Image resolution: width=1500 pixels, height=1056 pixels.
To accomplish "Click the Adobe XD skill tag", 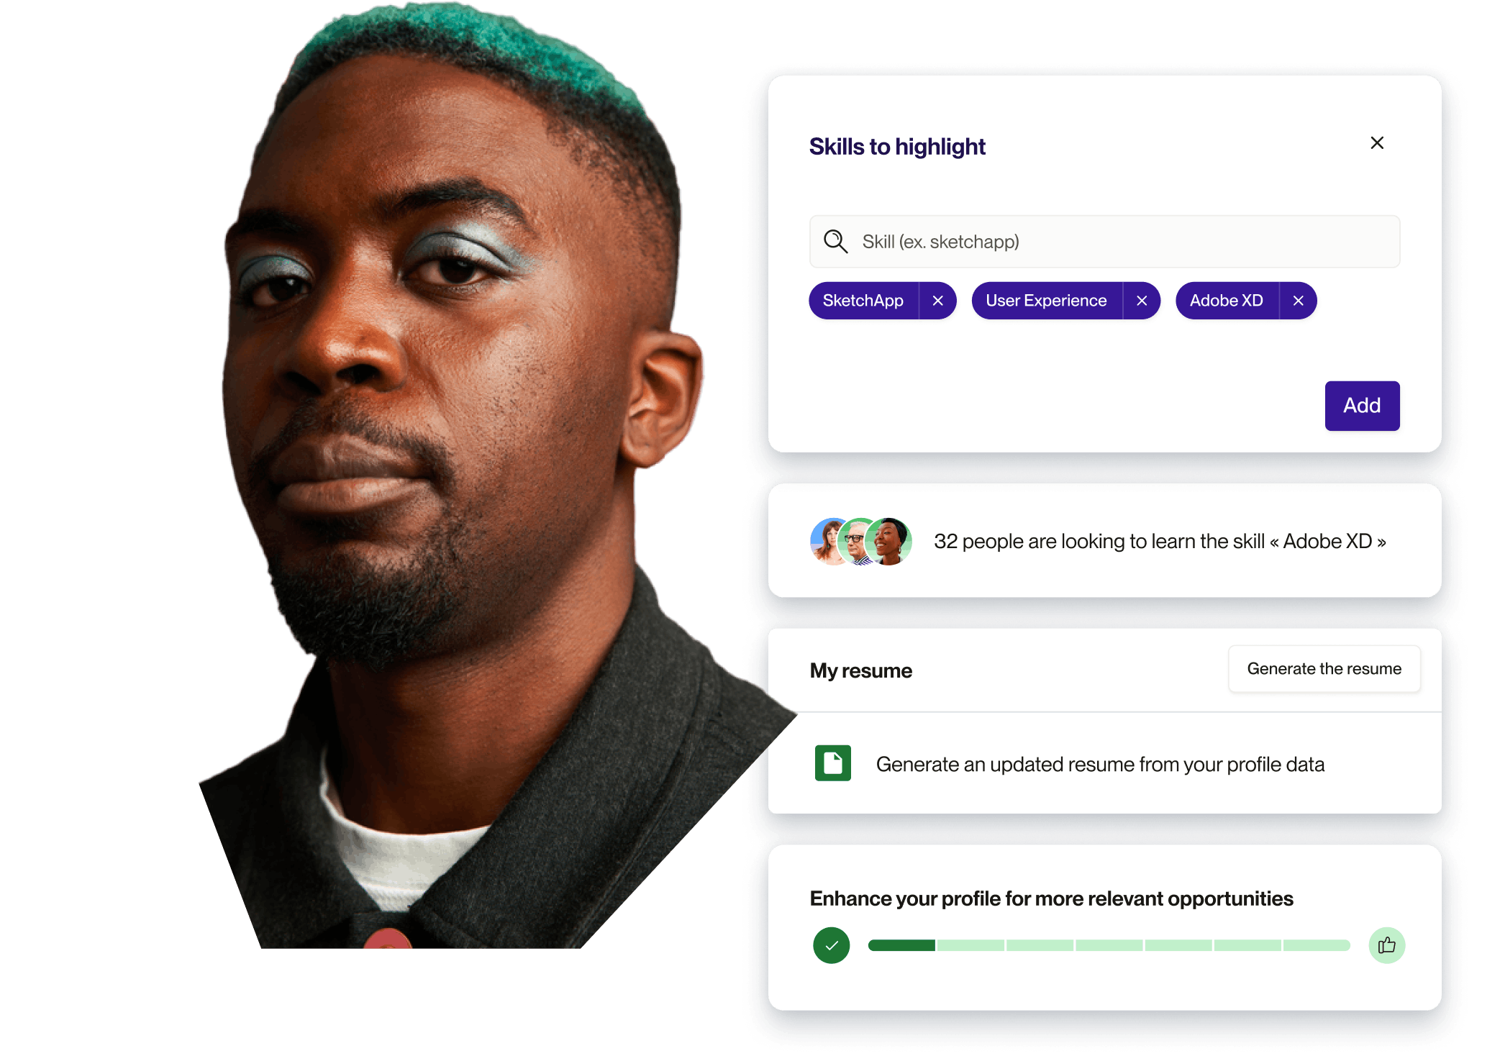I will [1232, 299].
